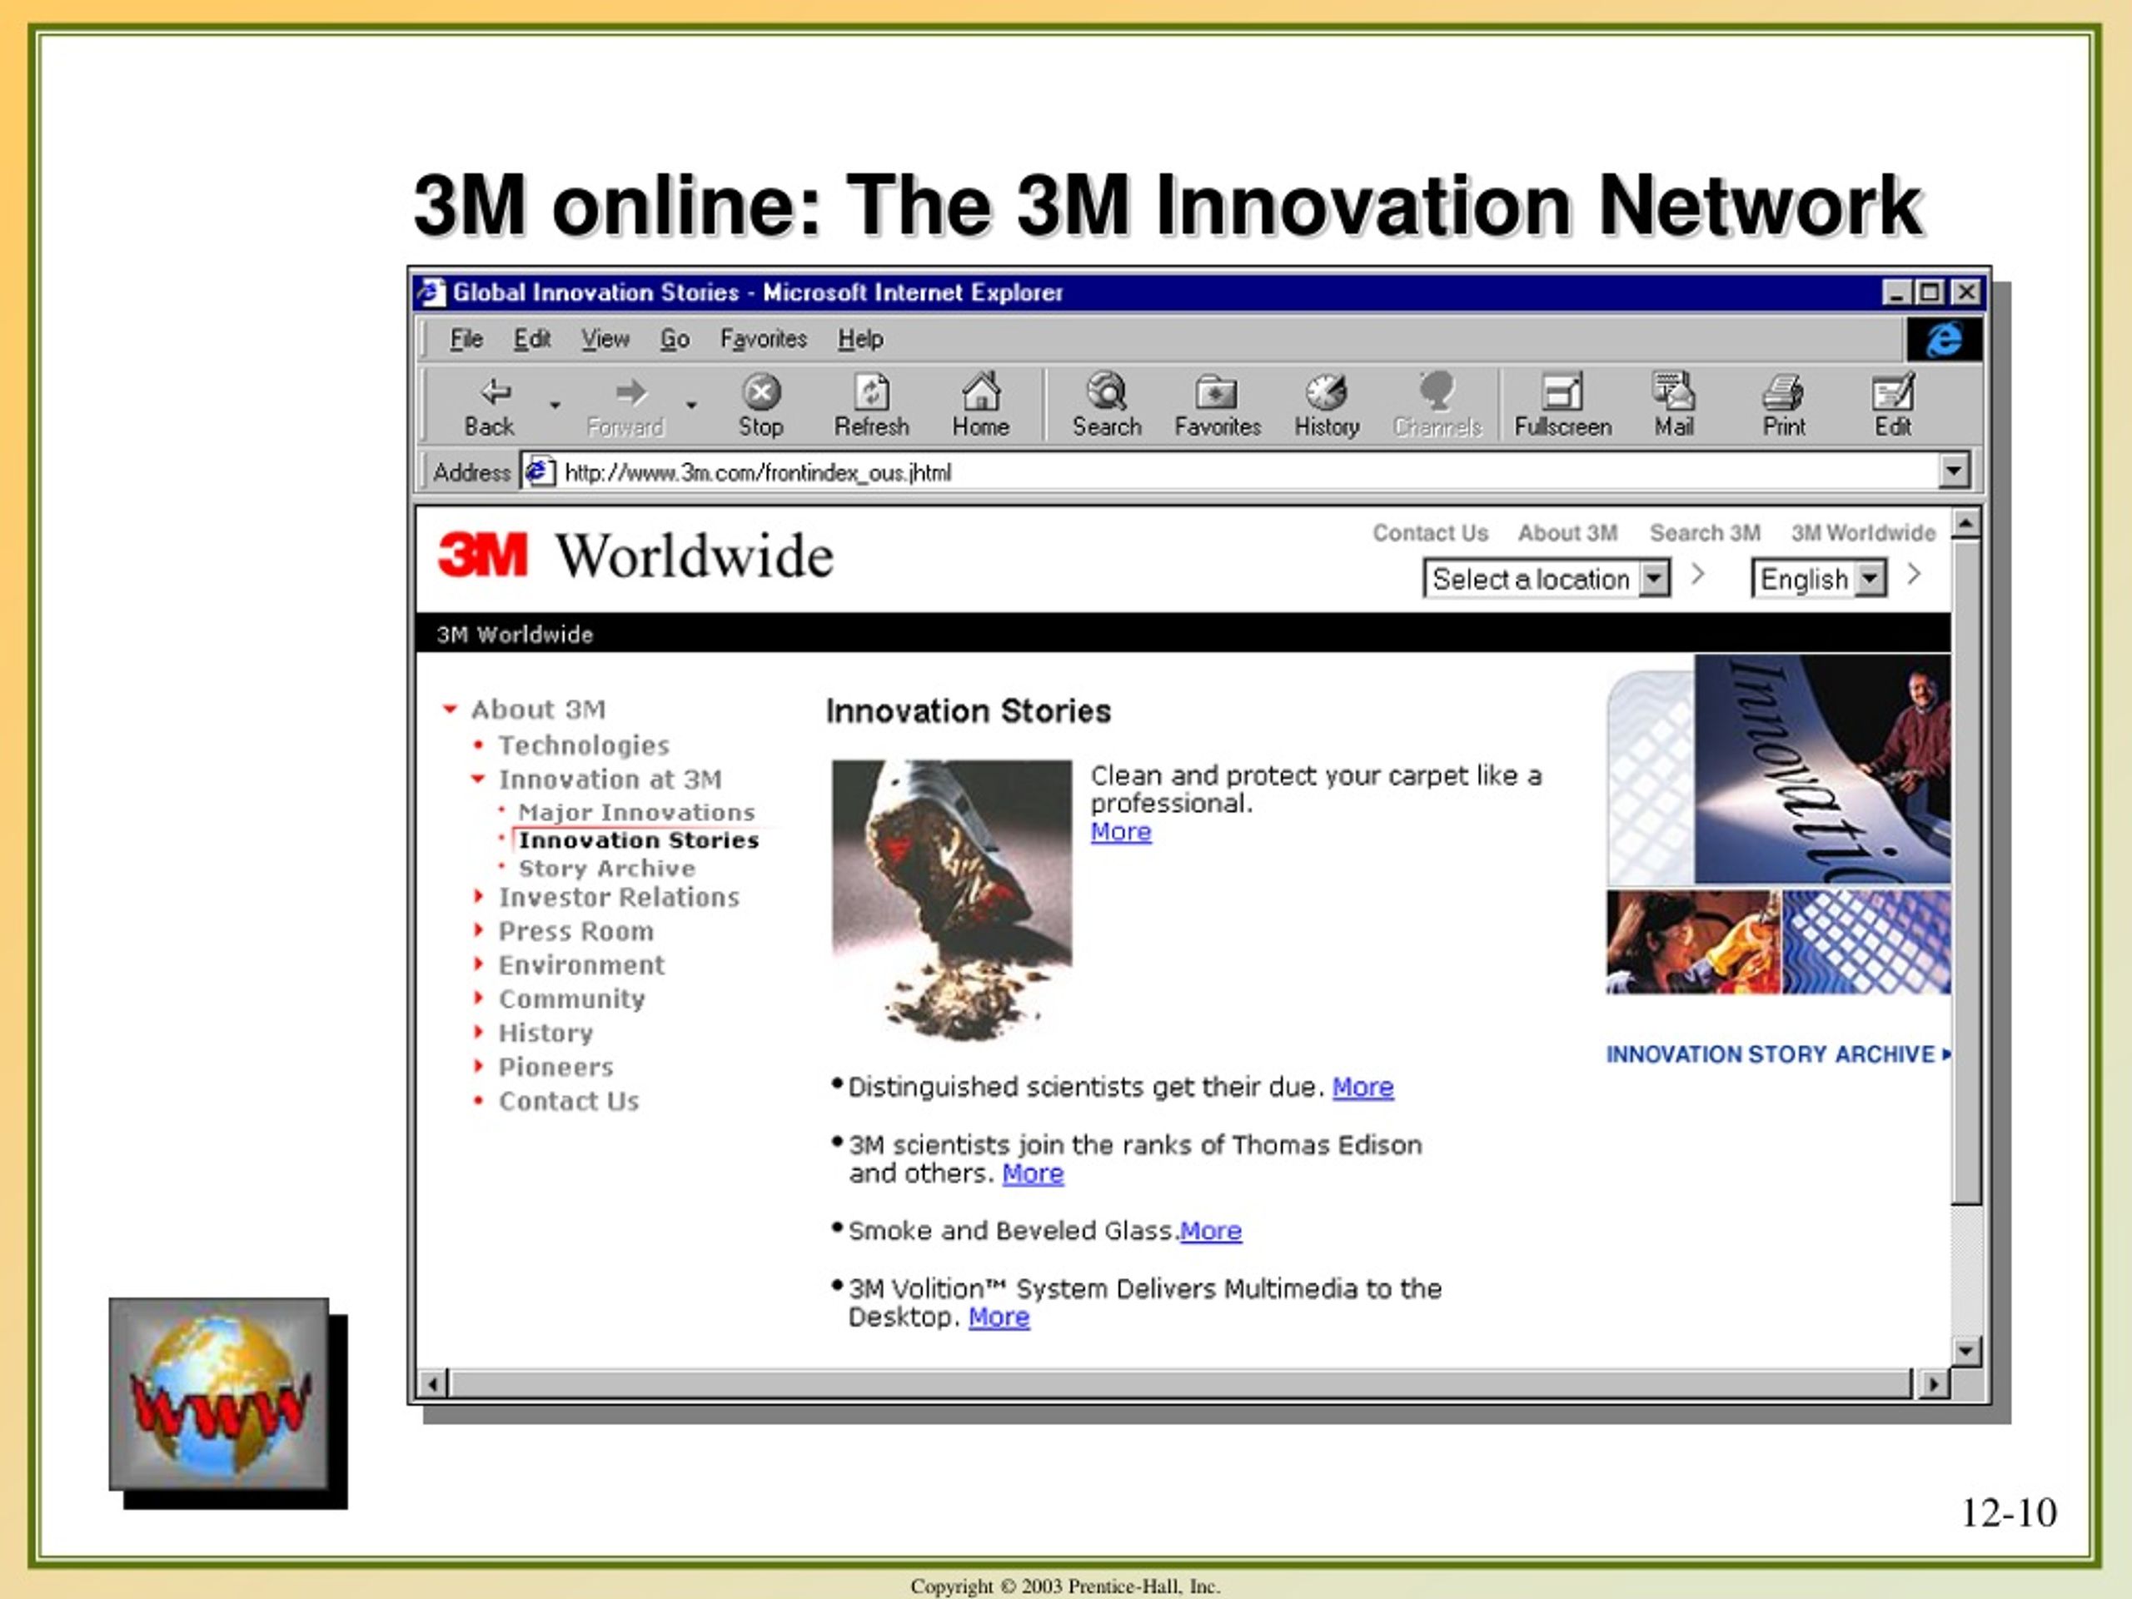2132x1599 pixels.
Task: Stop page loading with Stop button
Action: [760, 406]
